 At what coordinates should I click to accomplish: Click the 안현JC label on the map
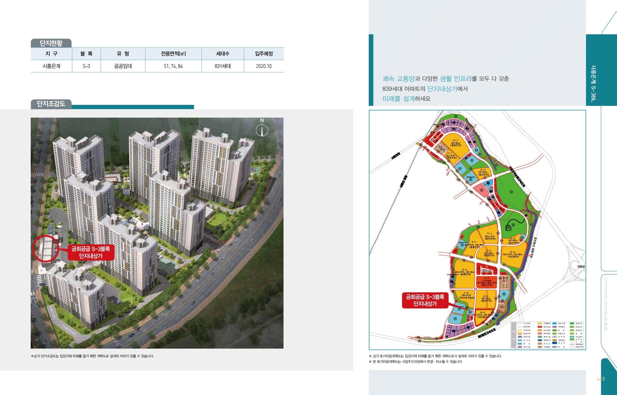(x=581, y=267)
